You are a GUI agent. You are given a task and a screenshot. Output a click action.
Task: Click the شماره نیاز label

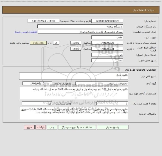pos(150,21)
